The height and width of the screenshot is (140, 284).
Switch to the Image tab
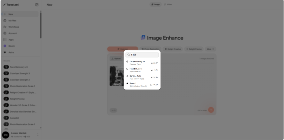click(156, 4)
